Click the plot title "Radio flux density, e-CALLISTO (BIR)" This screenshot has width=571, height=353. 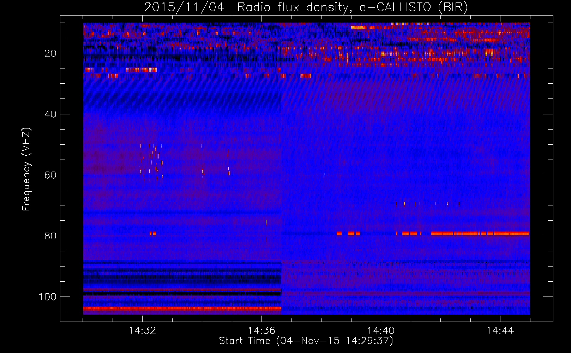(352, 7)
